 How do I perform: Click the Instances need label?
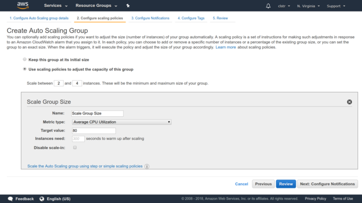click(50, 139)
